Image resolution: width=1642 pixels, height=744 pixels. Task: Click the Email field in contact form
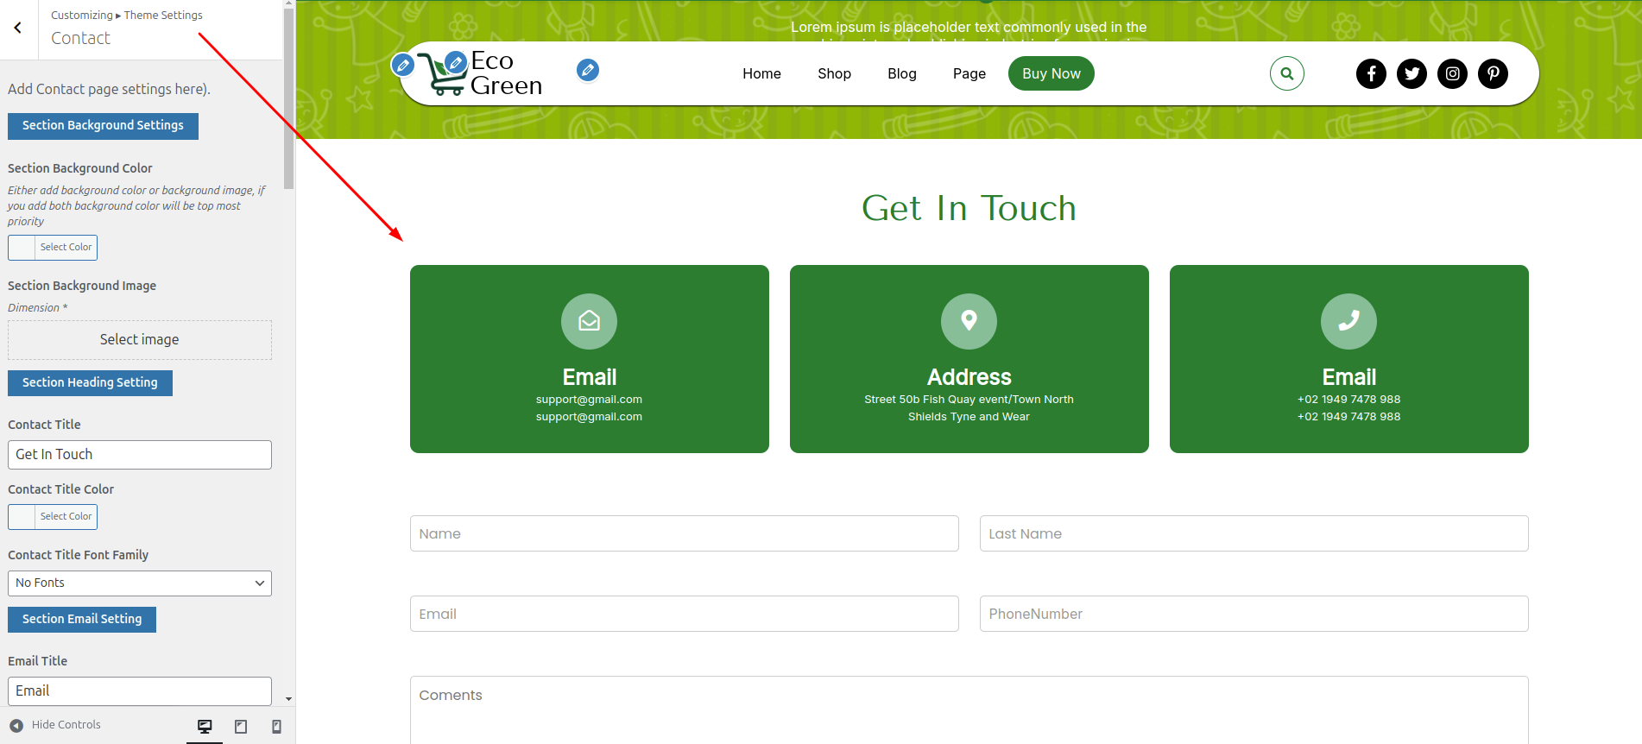point(684,614)
